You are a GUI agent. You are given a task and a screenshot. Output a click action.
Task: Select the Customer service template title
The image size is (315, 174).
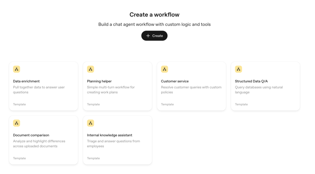[x=175, y=81]
